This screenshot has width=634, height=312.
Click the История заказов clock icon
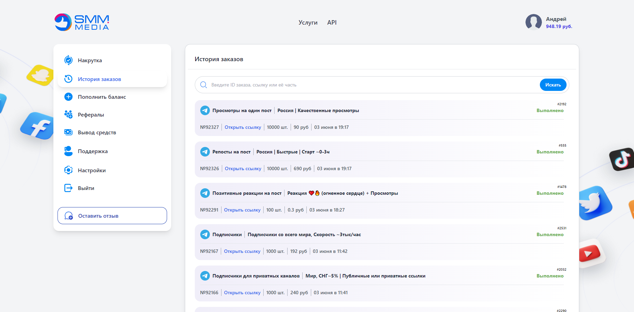(x=68, y=79)
